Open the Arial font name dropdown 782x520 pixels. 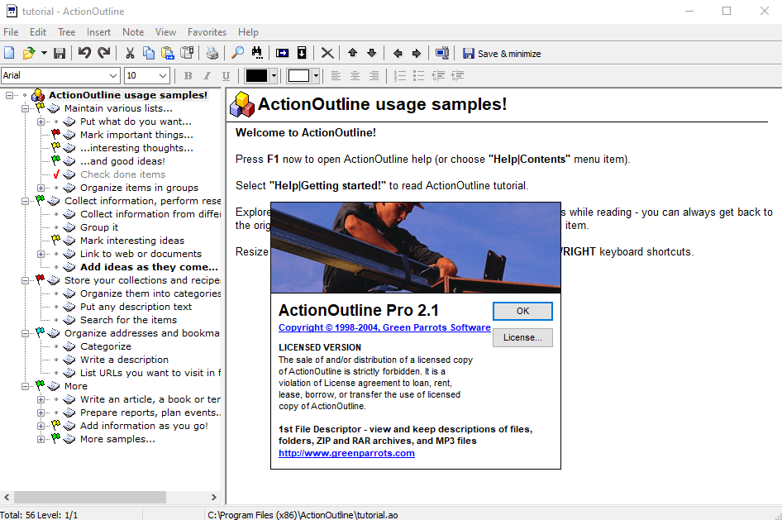113,76
